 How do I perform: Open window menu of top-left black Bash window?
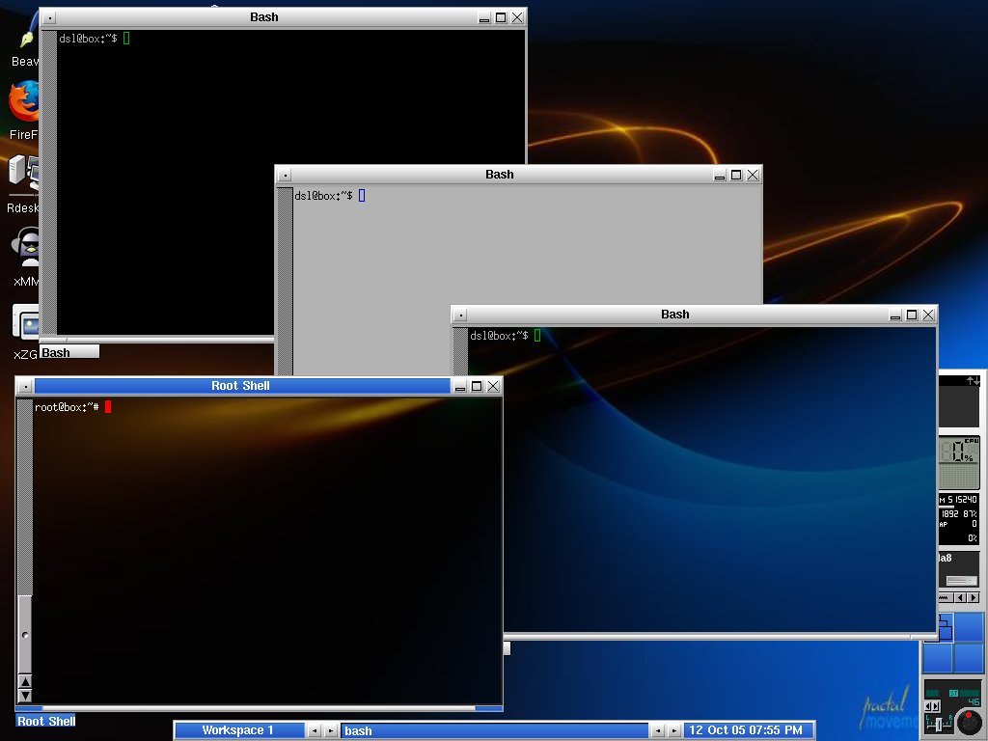[50, 17]
